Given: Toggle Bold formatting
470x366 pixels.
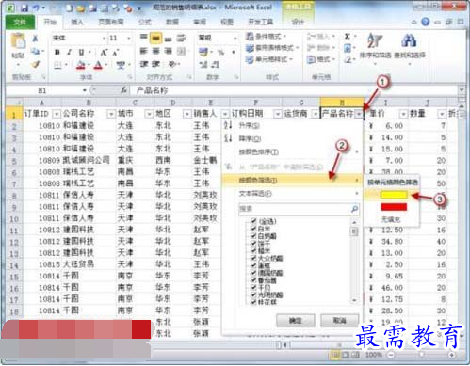Looking at the screenshot, I should [57, 52].
